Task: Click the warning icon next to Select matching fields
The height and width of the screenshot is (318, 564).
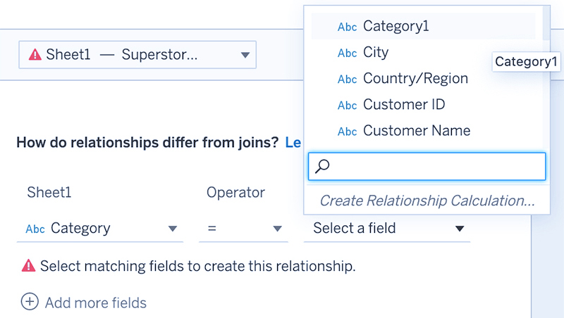Action: [28, 266]
